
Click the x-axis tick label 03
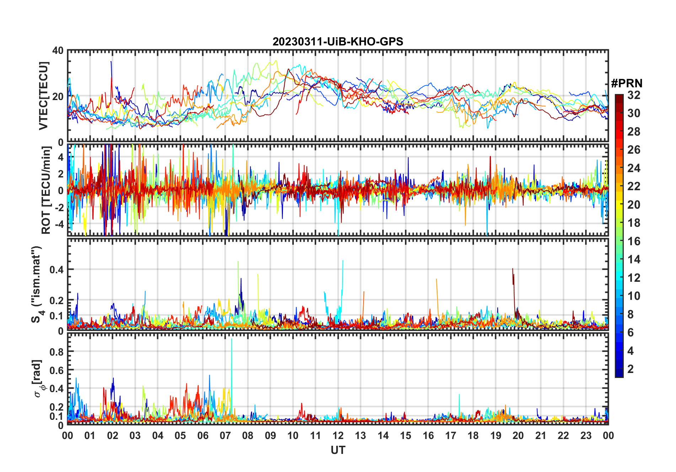[135, 435]
